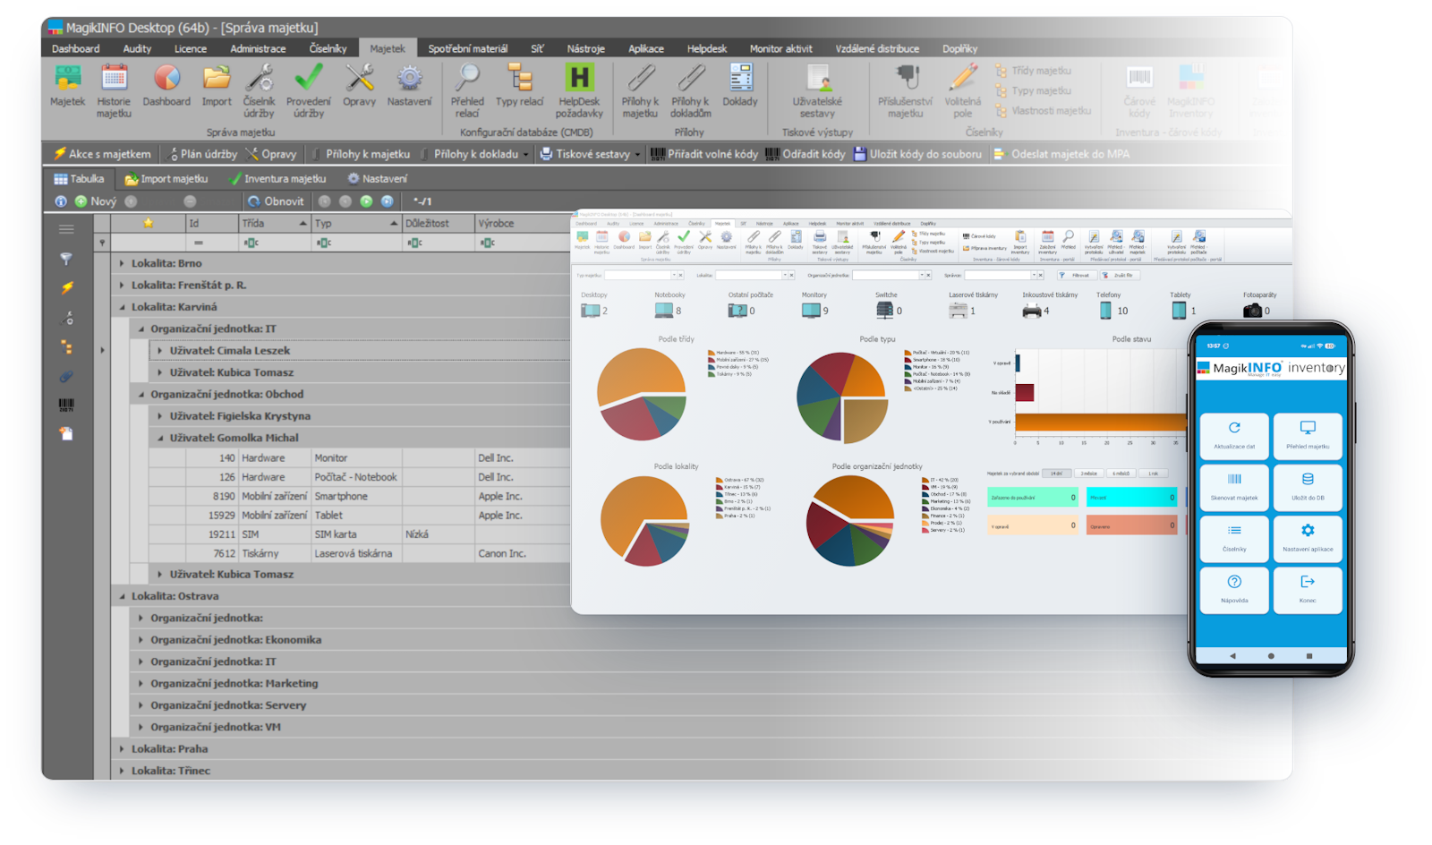Screen dimensions: 1432x845
Task: Tap Uložit do DB on the phone app
Action: tap(1308, 486)
